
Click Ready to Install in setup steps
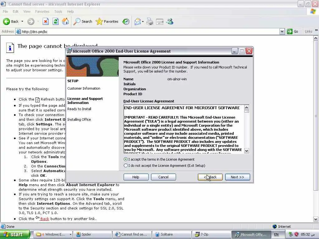[79, 109]
